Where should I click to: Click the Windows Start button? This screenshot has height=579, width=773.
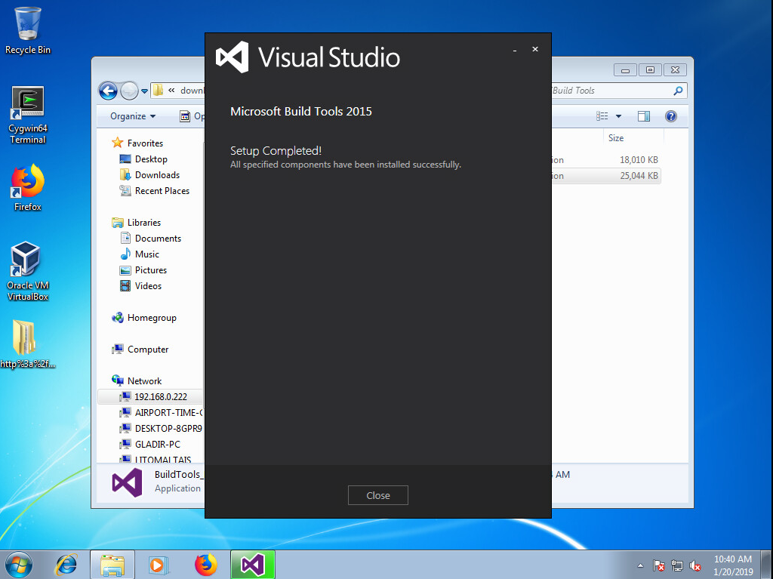pos(18,564)
